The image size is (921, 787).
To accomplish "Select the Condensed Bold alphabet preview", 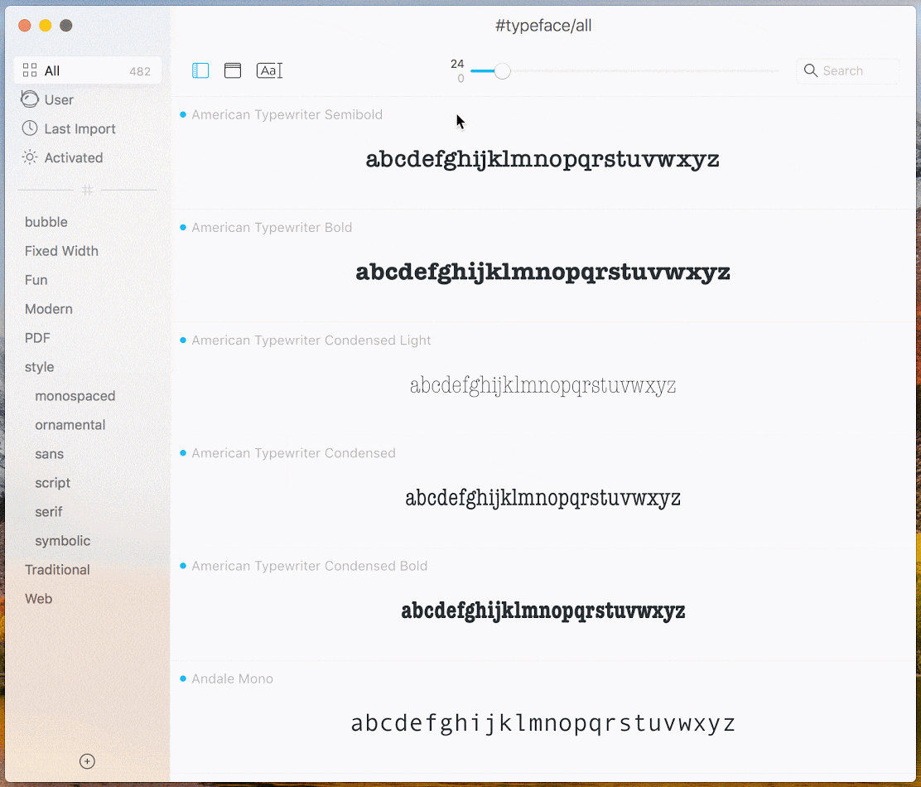I will pos(542,611).
